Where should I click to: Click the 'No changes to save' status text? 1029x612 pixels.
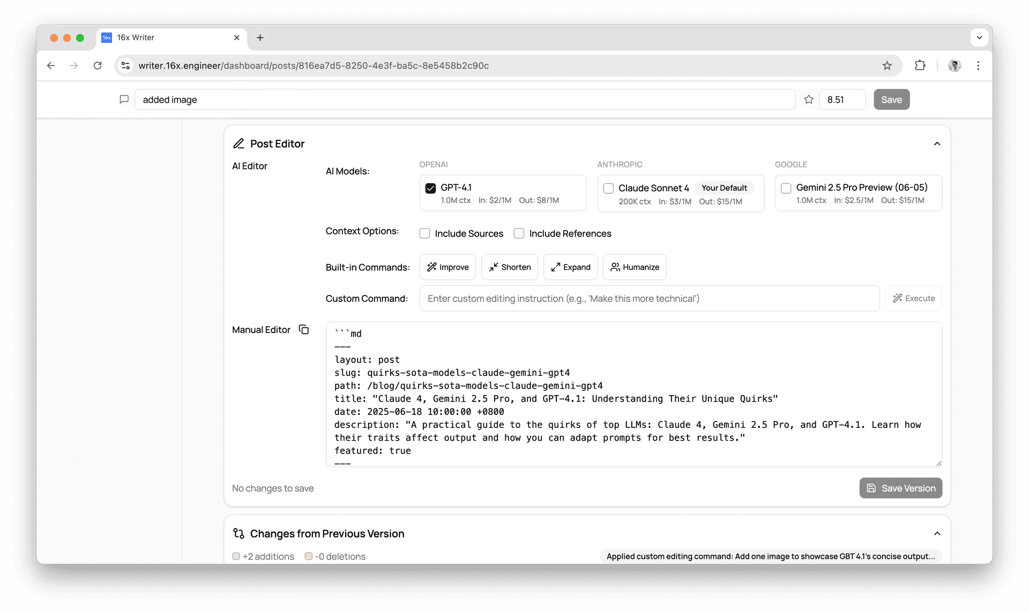point(273,488)
